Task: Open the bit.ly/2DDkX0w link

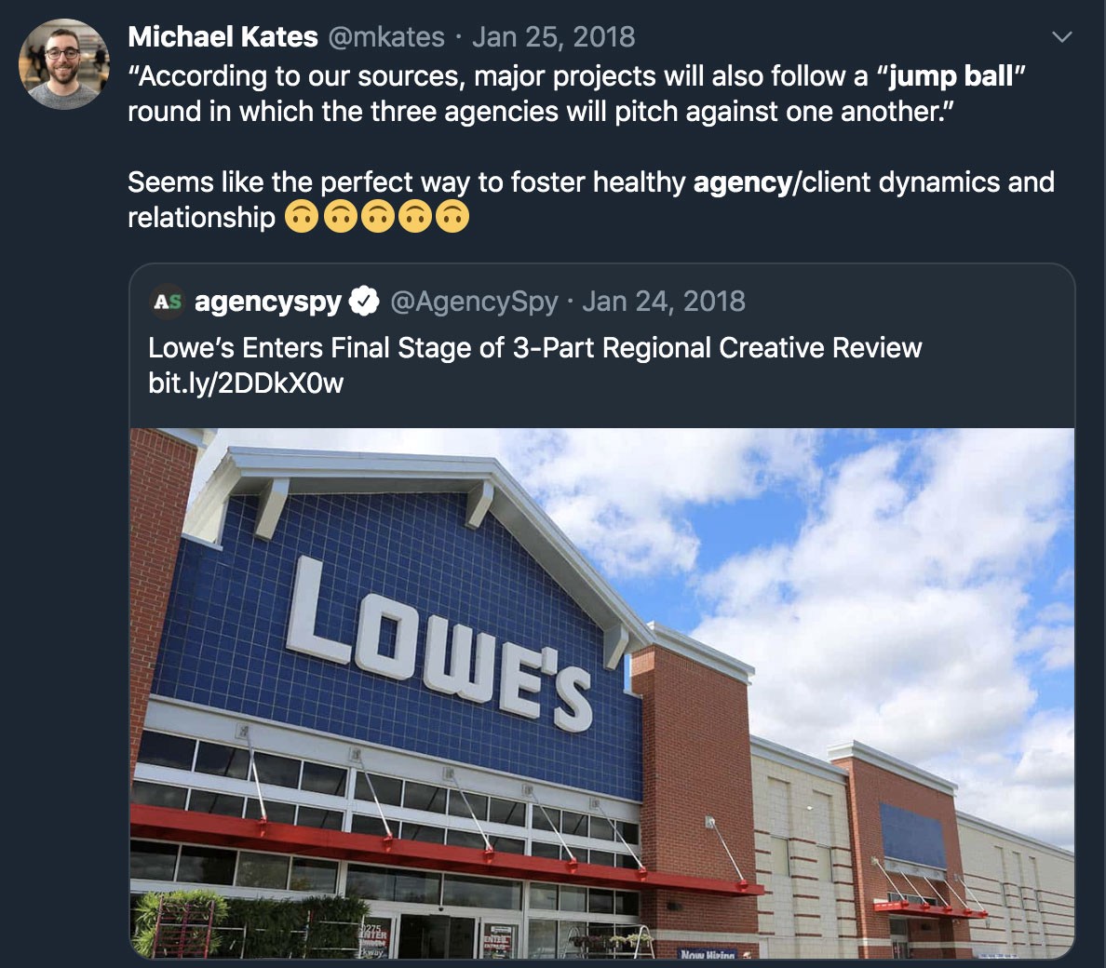Action: pos(246,383)
